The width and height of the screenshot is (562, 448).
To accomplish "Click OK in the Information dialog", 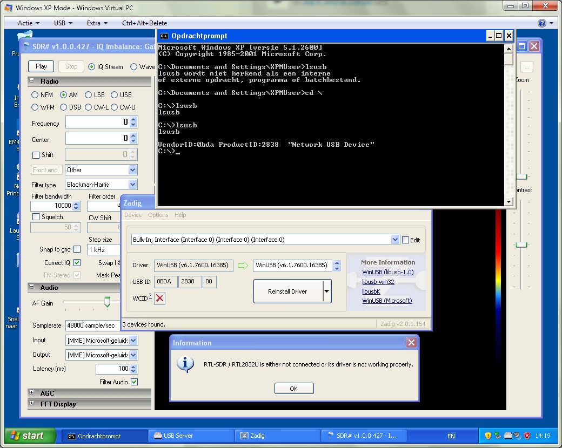I will click(x=294, y=389).
